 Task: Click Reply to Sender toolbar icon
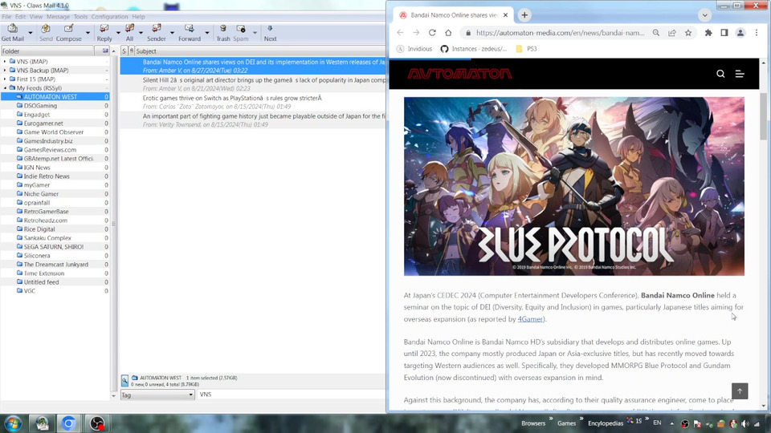click(x=157, y=33)
